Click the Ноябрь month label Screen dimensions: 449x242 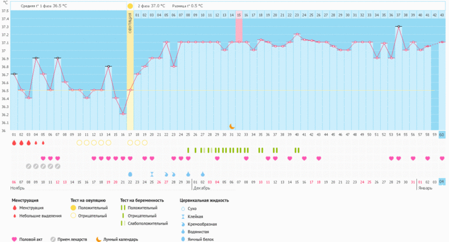tap(17, 188)
